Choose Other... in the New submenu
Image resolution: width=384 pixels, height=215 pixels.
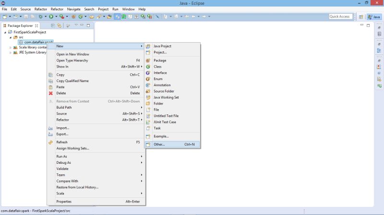pyautogui.click(x=172, y=145)
